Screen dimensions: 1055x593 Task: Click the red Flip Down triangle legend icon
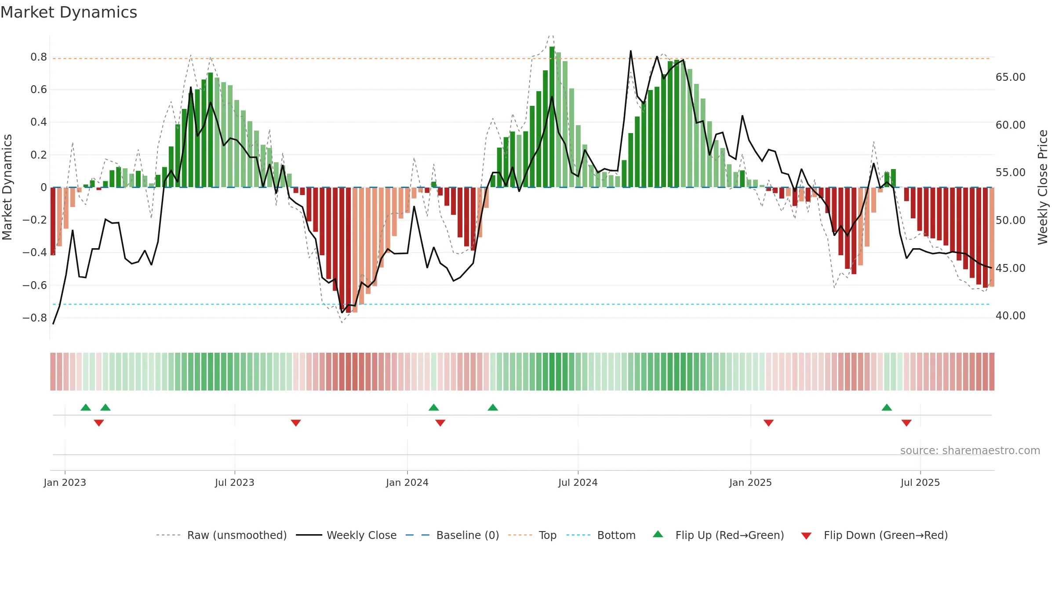click(806, 536)
